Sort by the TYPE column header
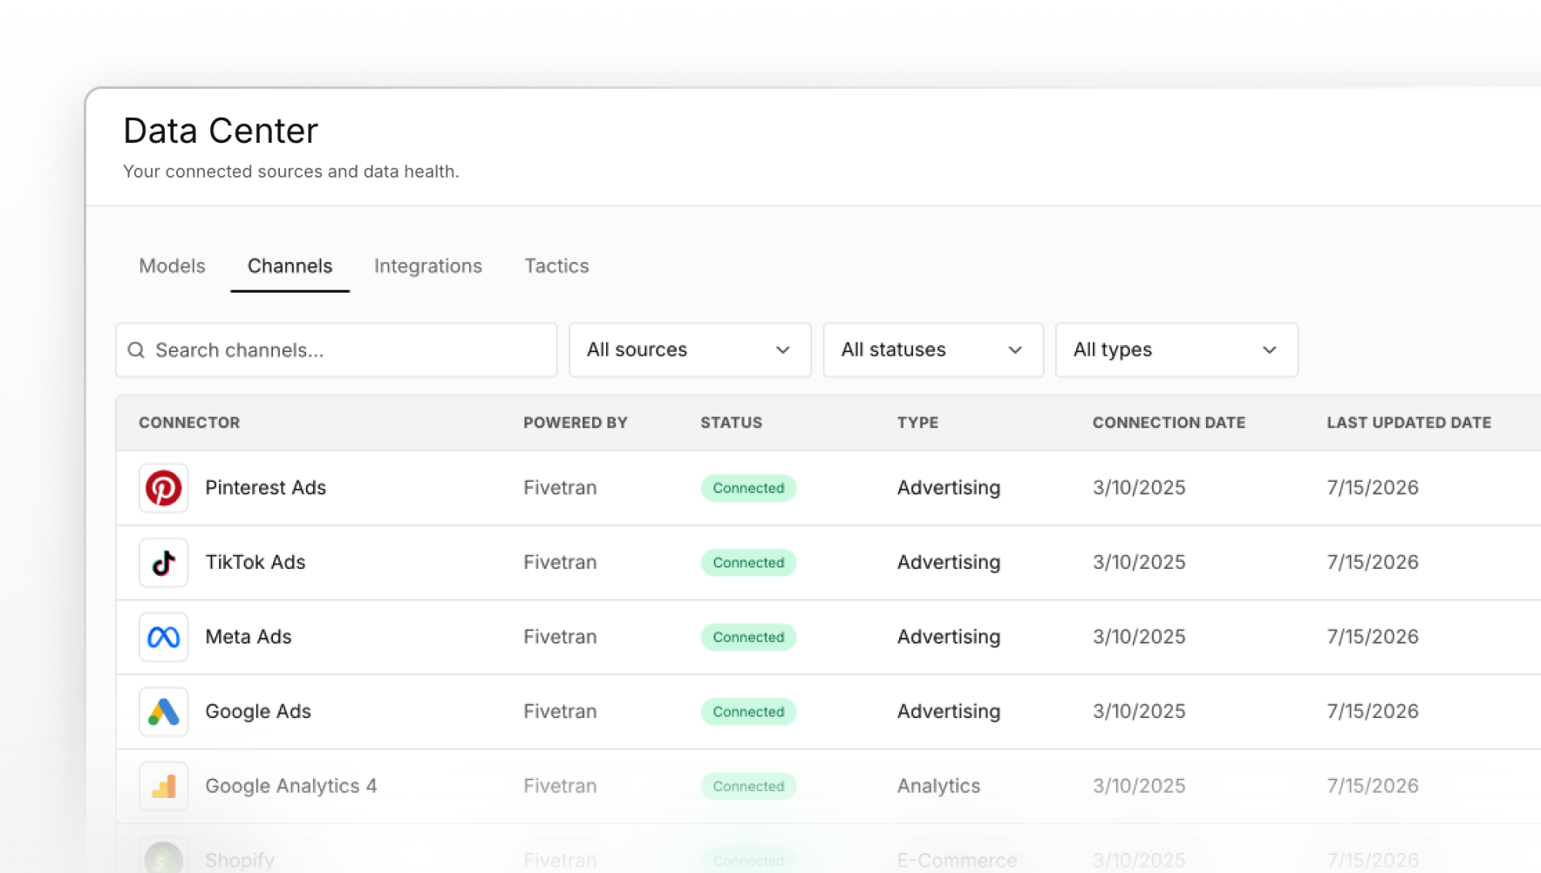The height and width of the screenshot is (873, 1541). point(917,423)
